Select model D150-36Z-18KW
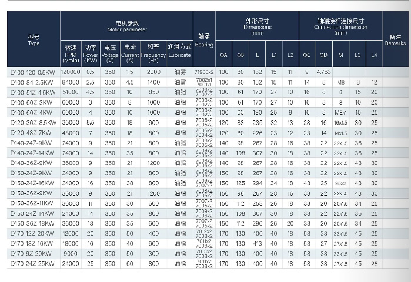This screenshot has height=282, width=411. [x=34, y=223]
